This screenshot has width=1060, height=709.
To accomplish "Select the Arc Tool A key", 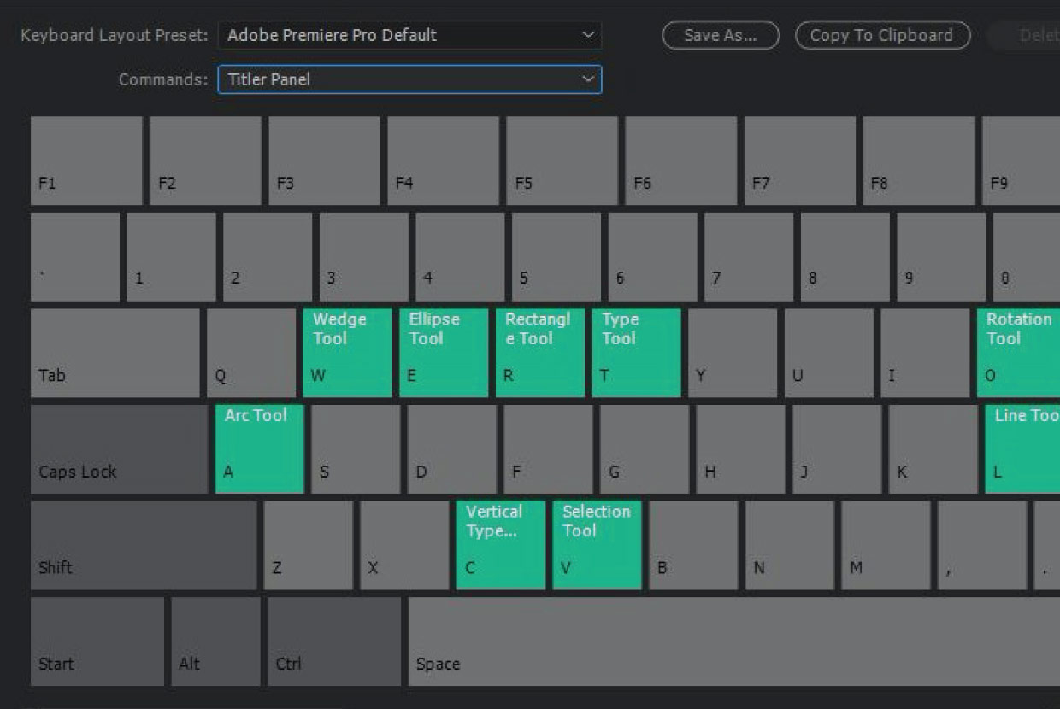I will [259, 448].
